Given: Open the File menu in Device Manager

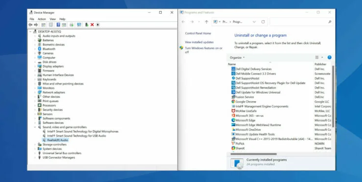Looking at the screenshot, I should 32,19.
